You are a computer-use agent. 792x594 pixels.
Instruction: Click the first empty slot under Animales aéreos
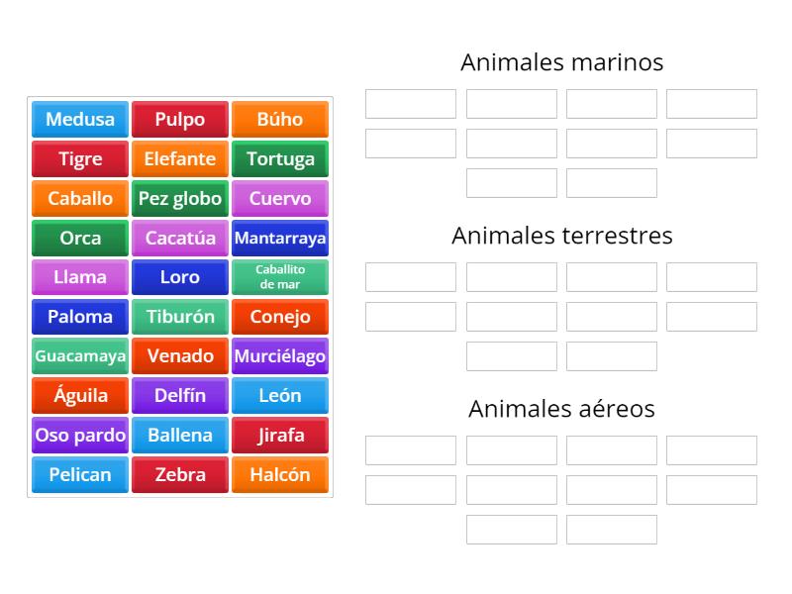[x=409, y=449]
